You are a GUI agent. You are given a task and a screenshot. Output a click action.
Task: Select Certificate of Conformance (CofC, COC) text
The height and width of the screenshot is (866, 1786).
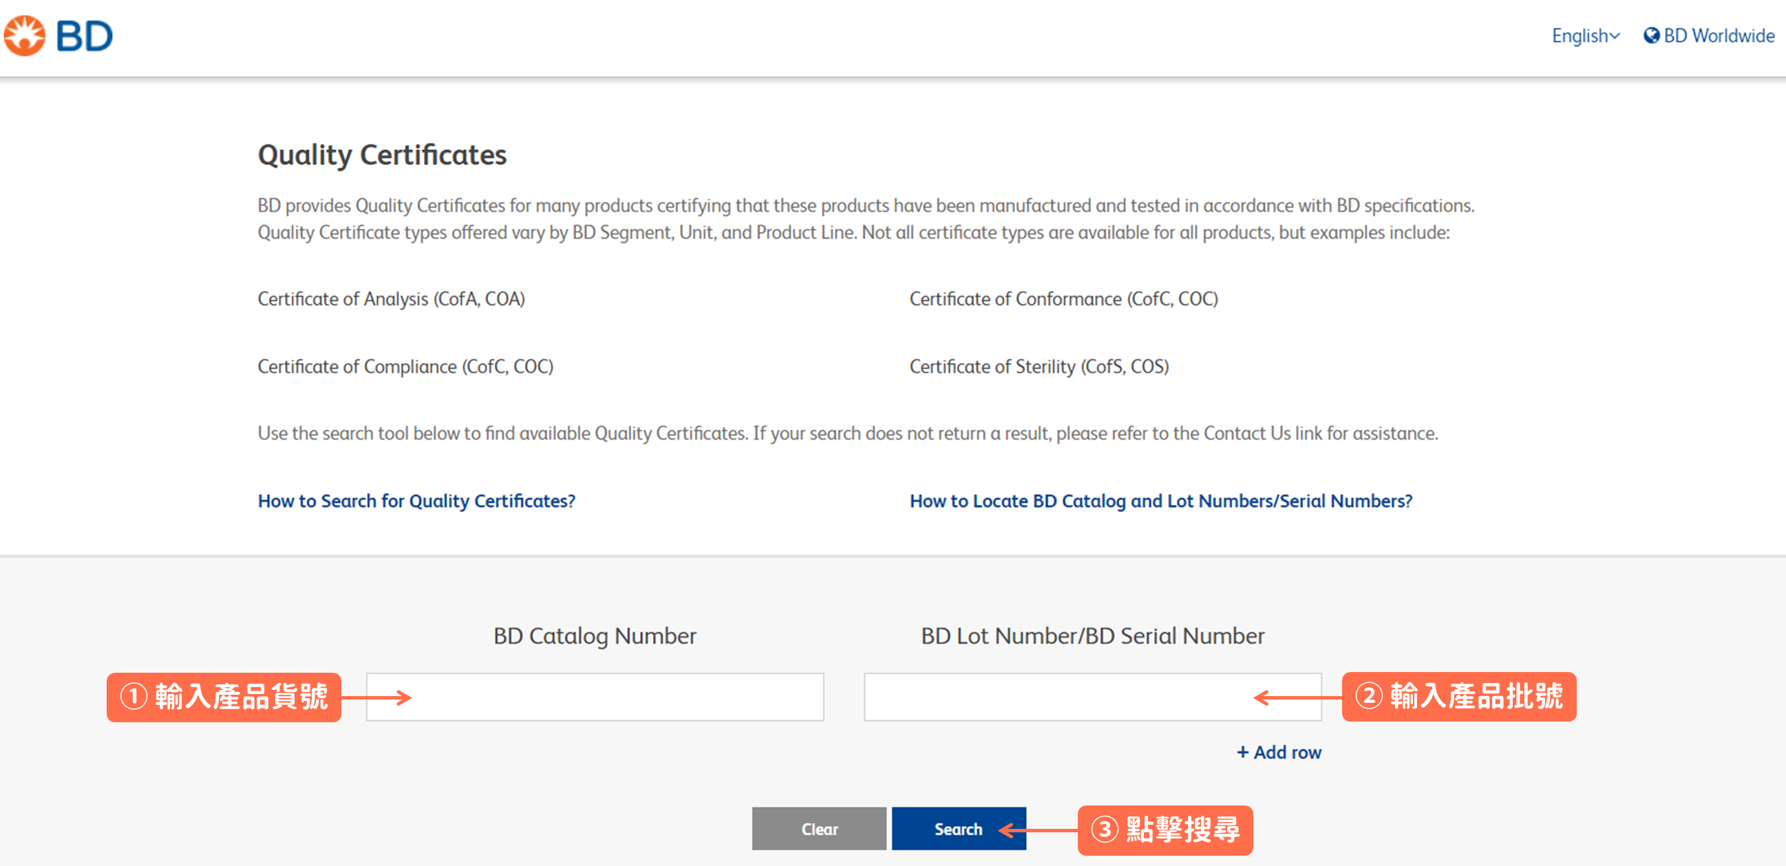1063,299
